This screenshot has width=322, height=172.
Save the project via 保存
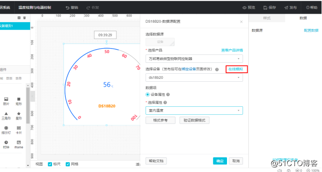(x=270, y=8)
